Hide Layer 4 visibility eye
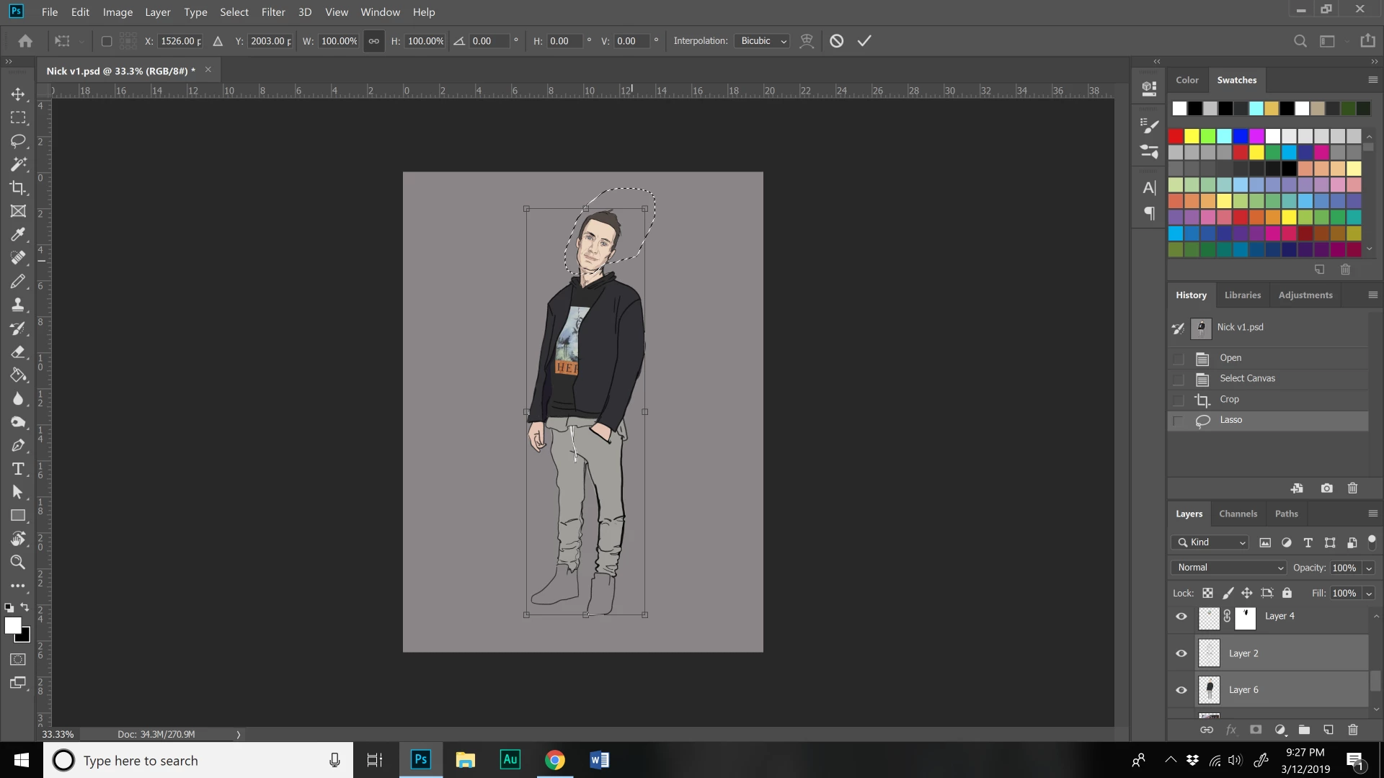Screen dimensions: 1384x778 1181,617
